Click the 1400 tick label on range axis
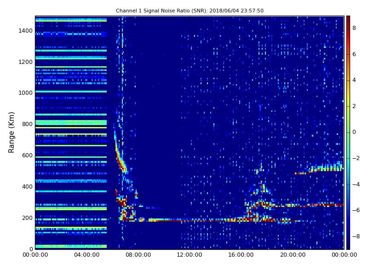This screenshot has width=368, height=276. [x=26, y=31]
